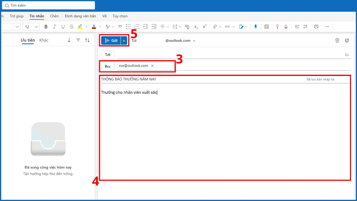Open the Chèn tab
Screen dimensions: 357x201
54,16
